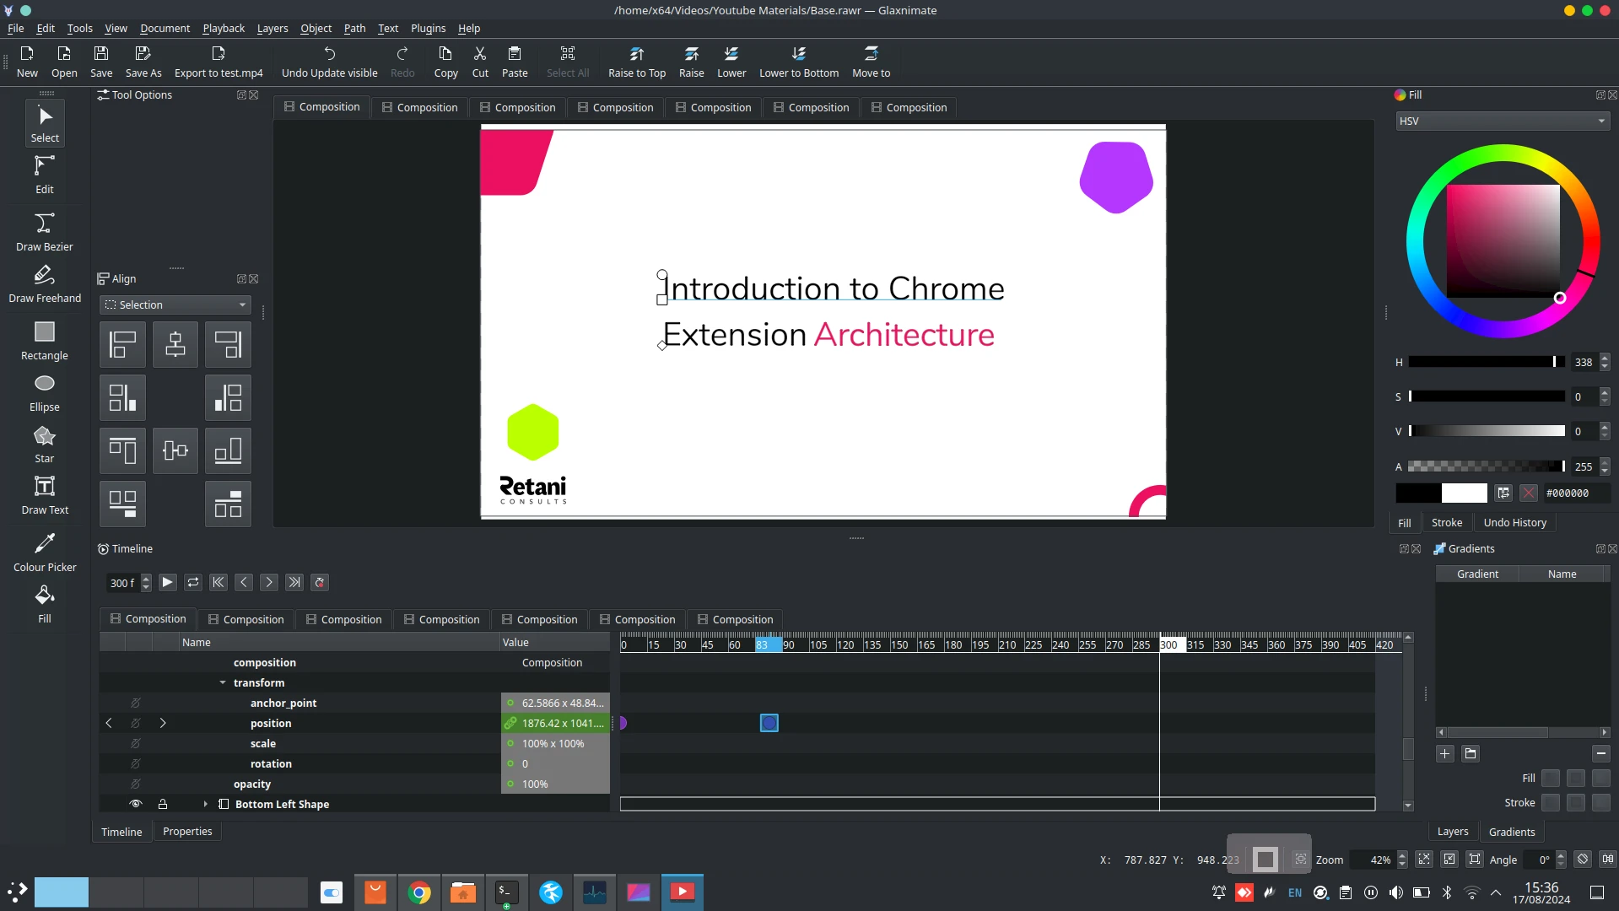Click Export to test.mp4 in the toolbar
The height and width of the screenshot is (911, 1619).
point(219,61)
